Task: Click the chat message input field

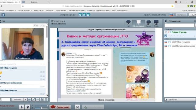Action: point(6,100)
